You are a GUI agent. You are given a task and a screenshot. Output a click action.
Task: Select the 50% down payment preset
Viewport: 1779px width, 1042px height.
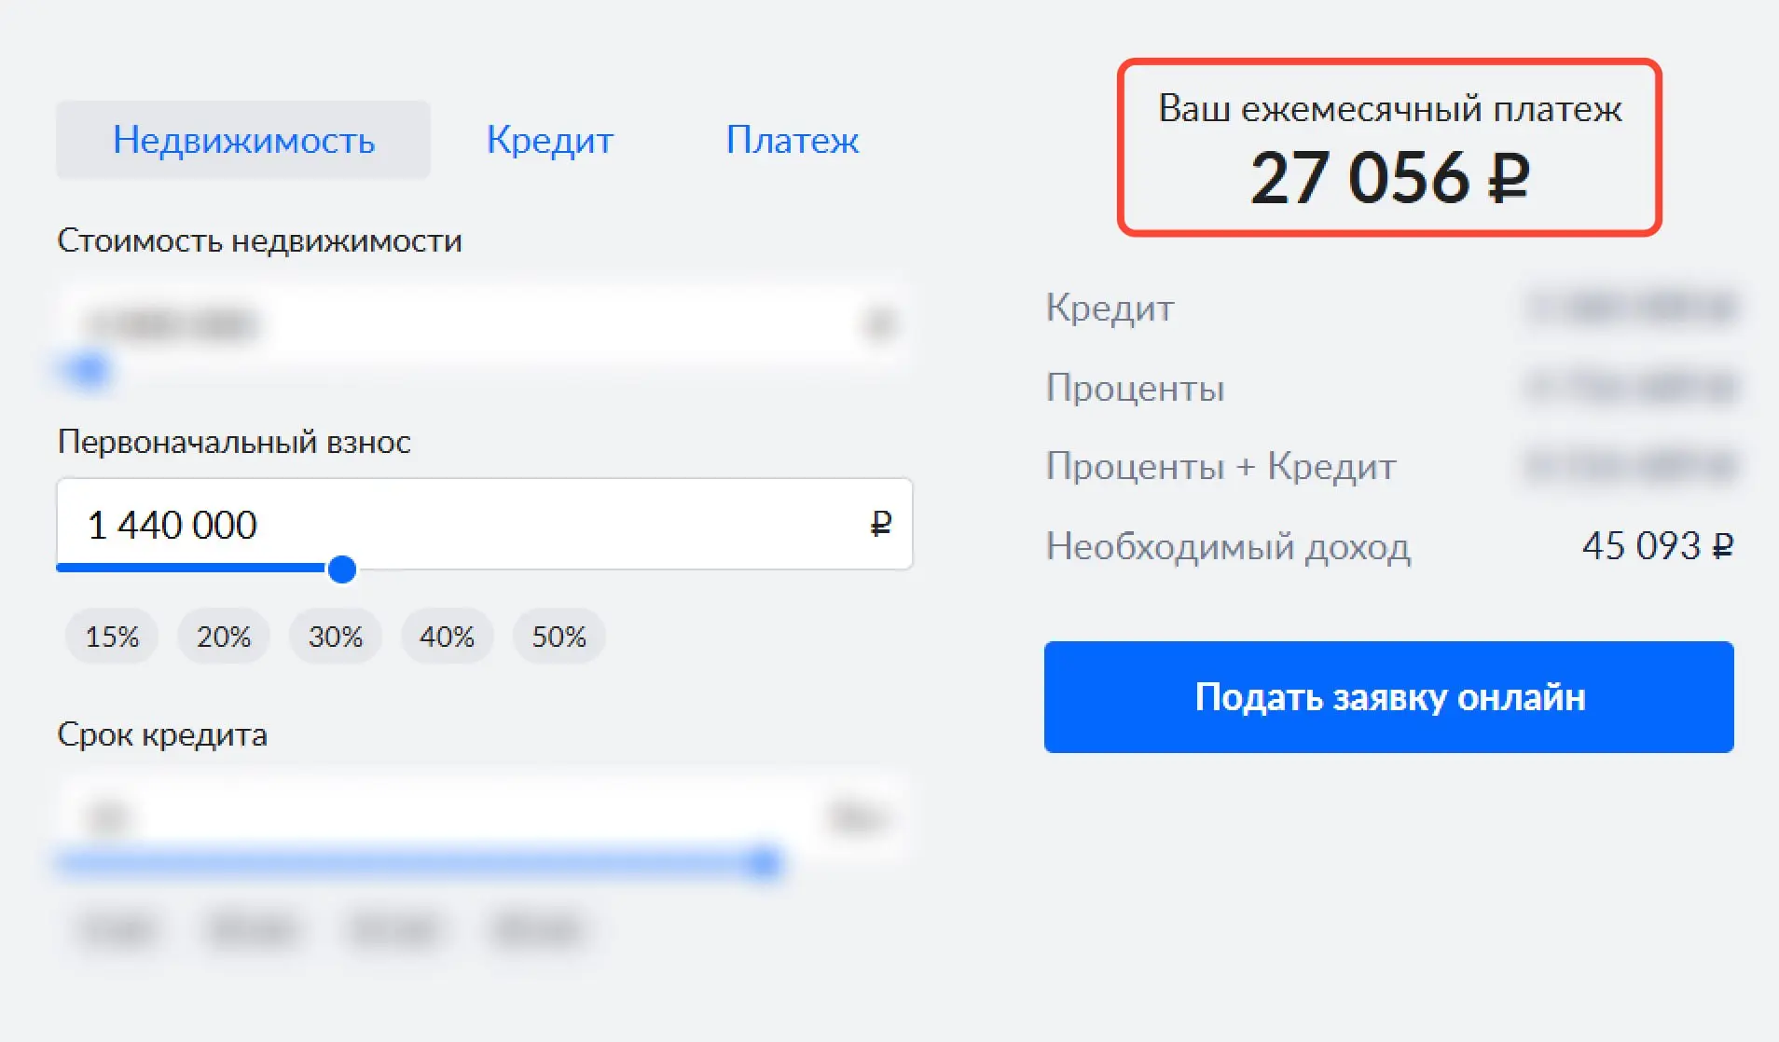point(559,637)
